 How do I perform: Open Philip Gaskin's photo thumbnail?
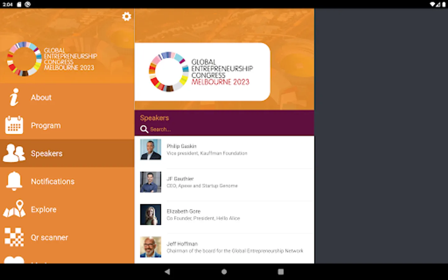pyautogui.click(x=151, y=149)
